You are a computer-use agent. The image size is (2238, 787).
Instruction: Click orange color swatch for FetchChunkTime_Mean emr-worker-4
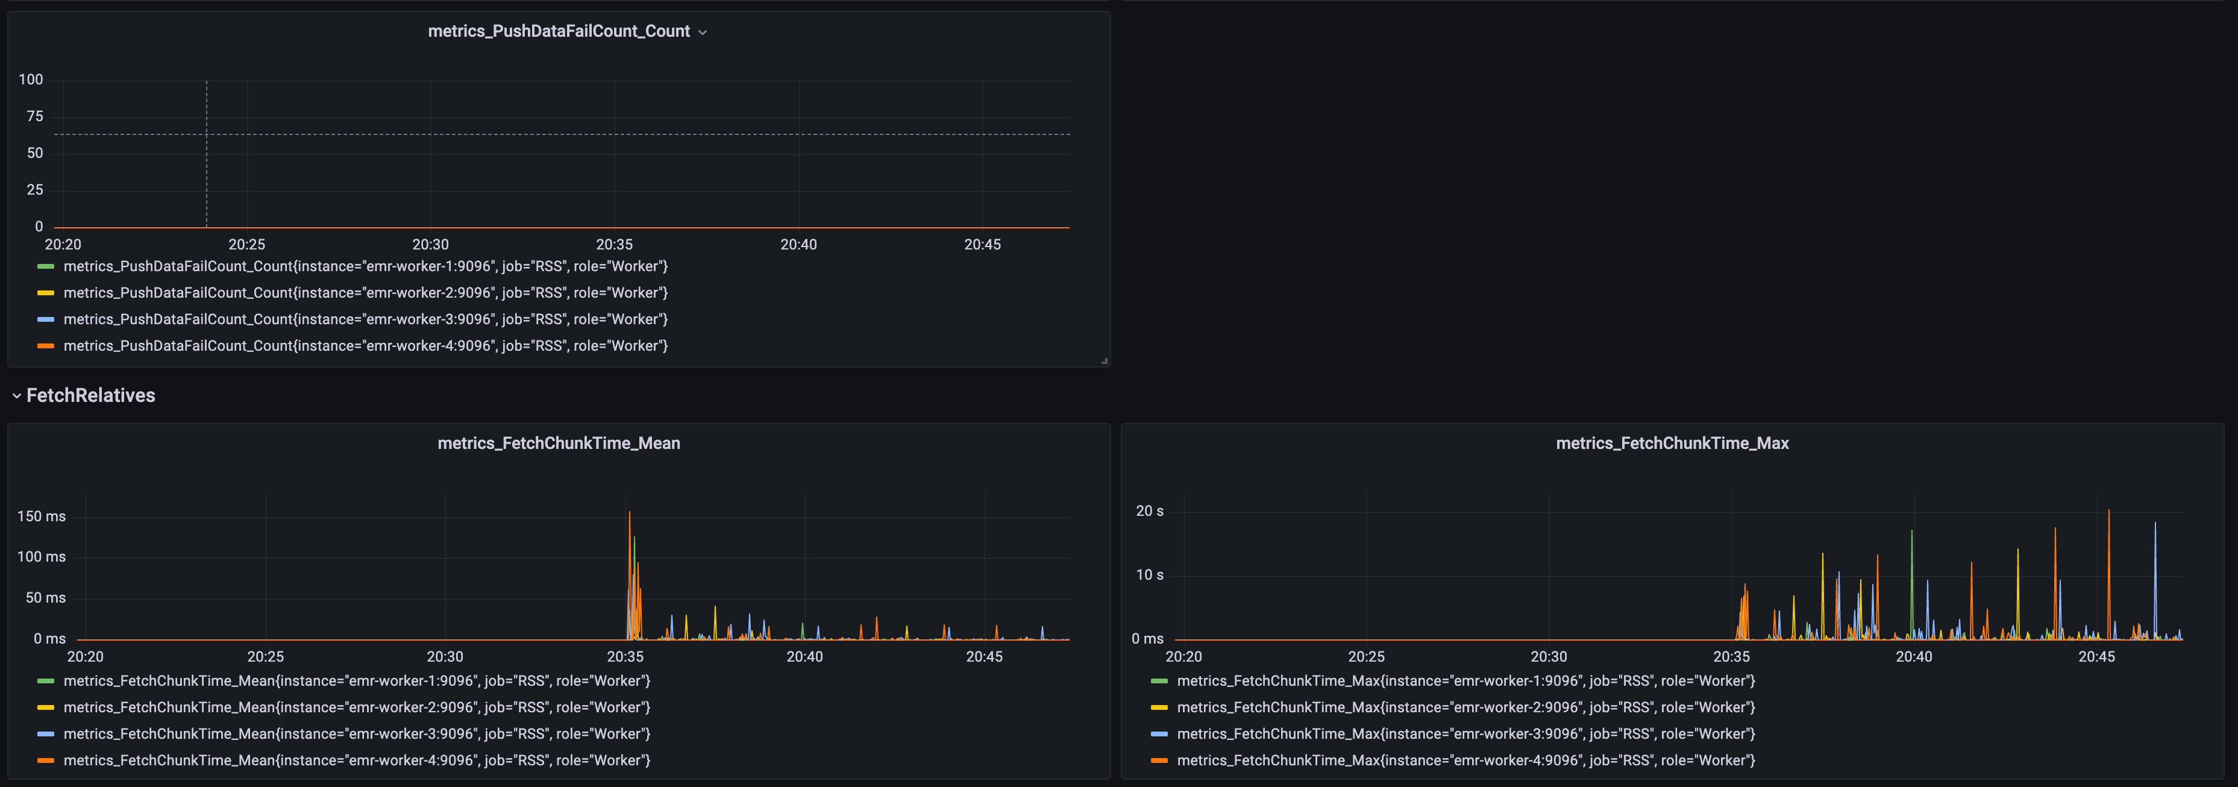point(46,761)
